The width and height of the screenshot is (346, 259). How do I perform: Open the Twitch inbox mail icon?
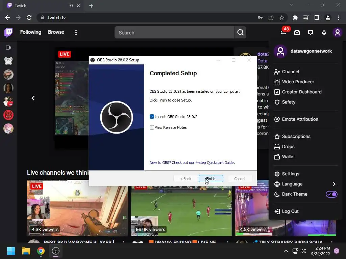tap(297, 33)
